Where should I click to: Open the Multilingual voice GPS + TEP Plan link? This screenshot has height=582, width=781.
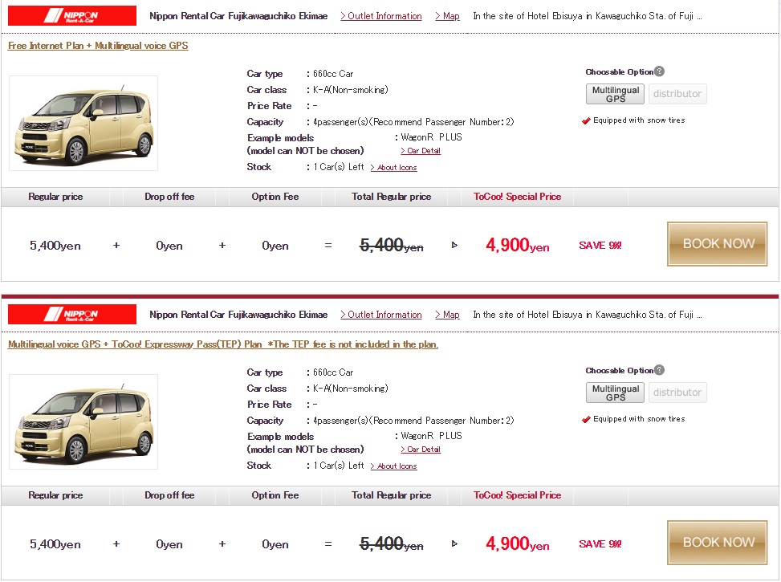click(x=223, y=344)
